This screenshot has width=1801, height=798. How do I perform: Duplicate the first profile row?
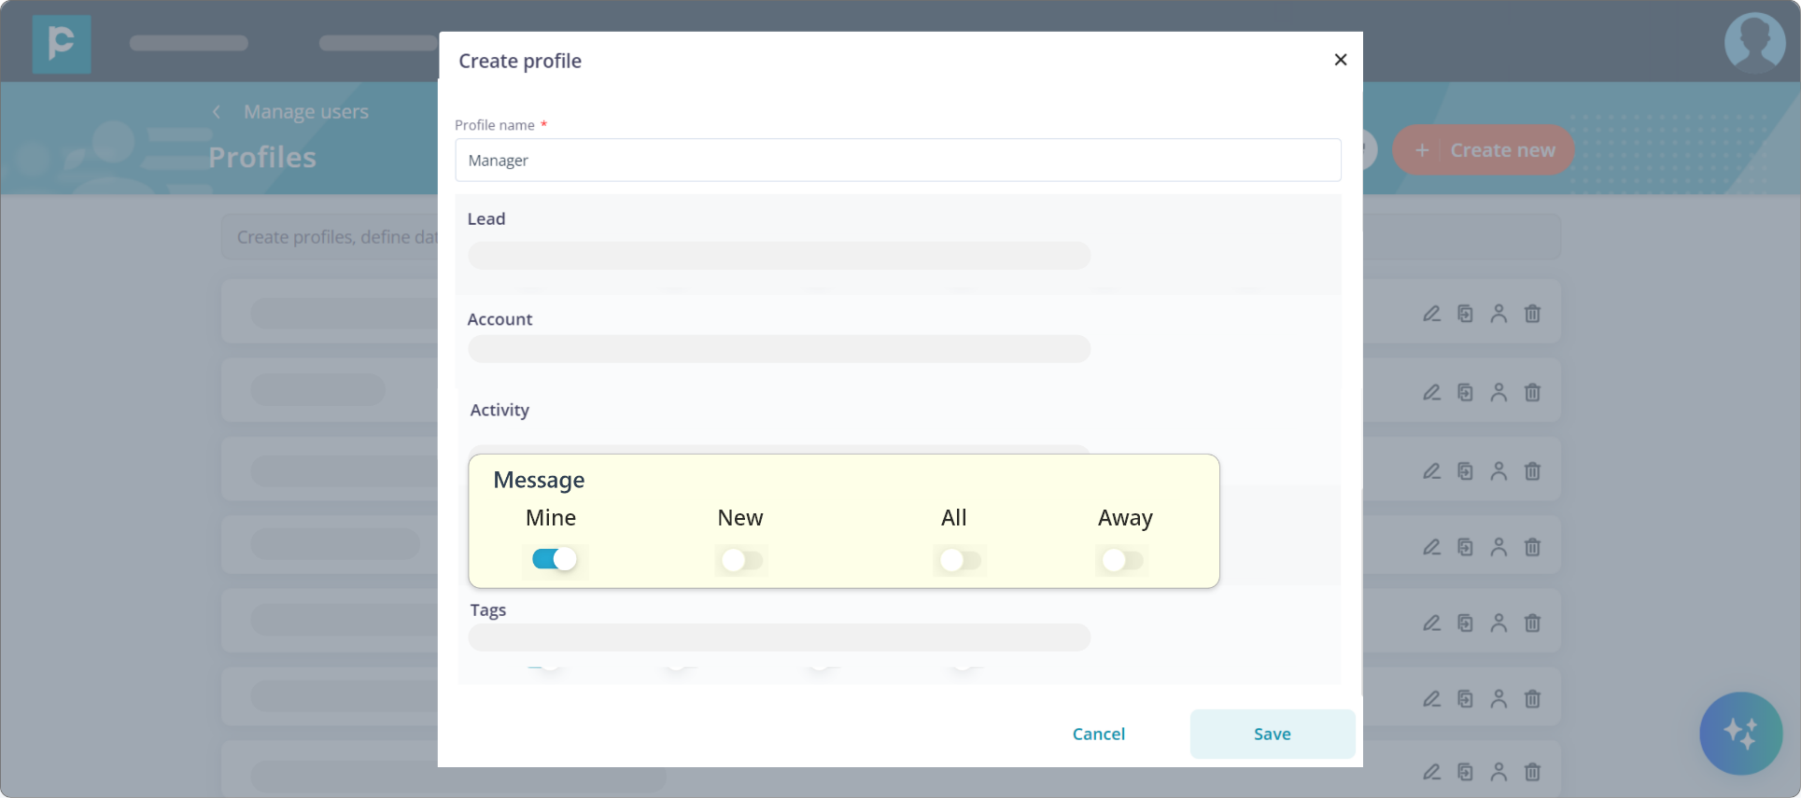pyautogui.click(x=1465, y=314)
